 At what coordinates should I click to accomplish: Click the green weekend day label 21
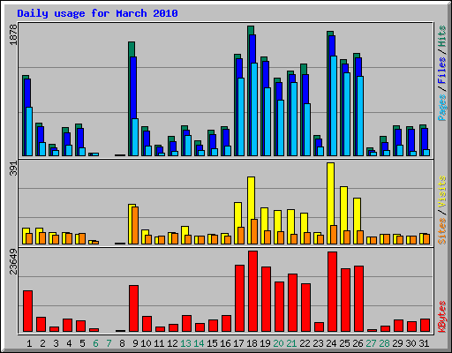pos(291,343)
